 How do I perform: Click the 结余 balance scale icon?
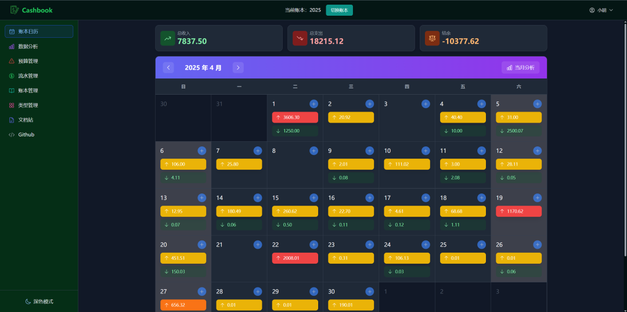(432, 38)
